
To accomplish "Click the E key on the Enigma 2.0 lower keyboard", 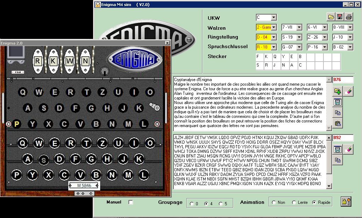I will (54, 143).
